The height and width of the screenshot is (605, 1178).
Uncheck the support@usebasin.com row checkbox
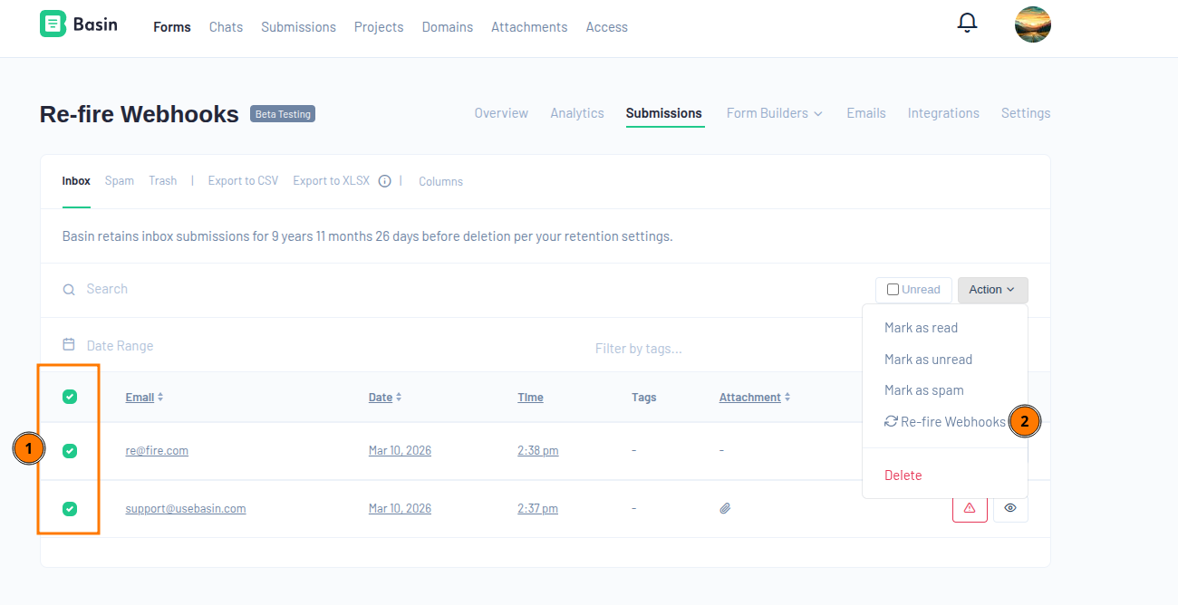coord(70,509)
